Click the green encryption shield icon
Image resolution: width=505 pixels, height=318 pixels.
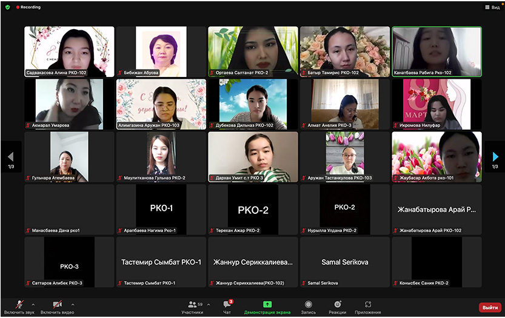pyautogui.click(x=7, y=7)
